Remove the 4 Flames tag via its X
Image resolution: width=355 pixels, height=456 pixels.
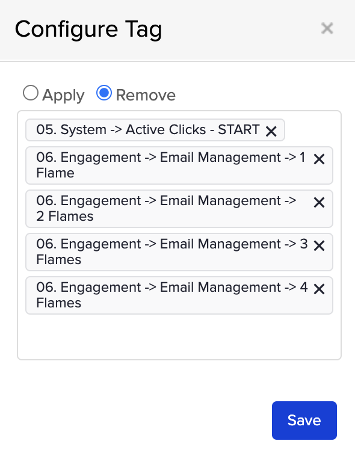(319, 289)
